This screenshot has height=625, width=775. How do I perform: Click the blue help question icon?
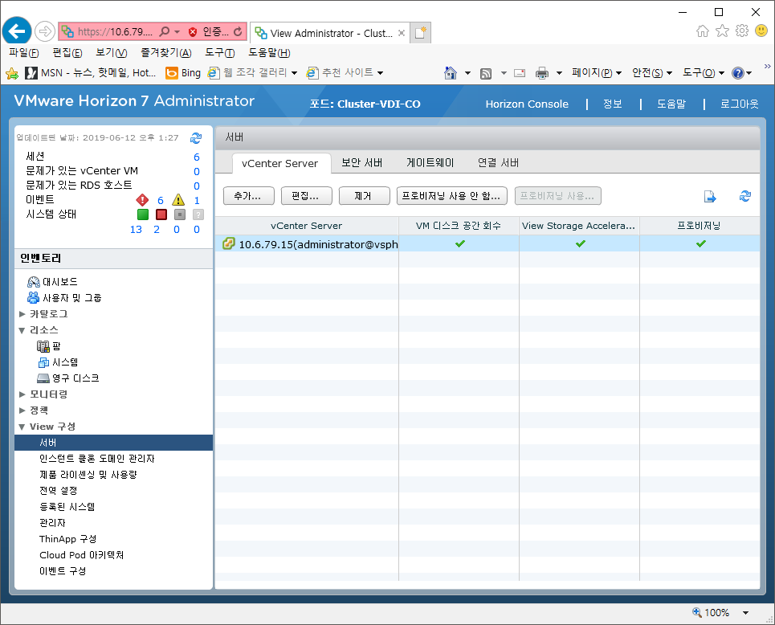pyautogui.click(x=738, y=73)
